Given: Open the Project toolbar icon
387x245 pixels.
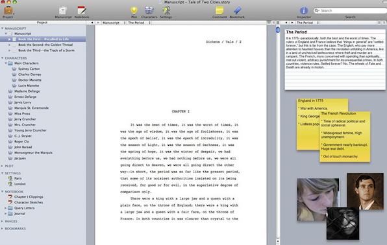Looking at the screenshot, I should (x=8, y=11).
